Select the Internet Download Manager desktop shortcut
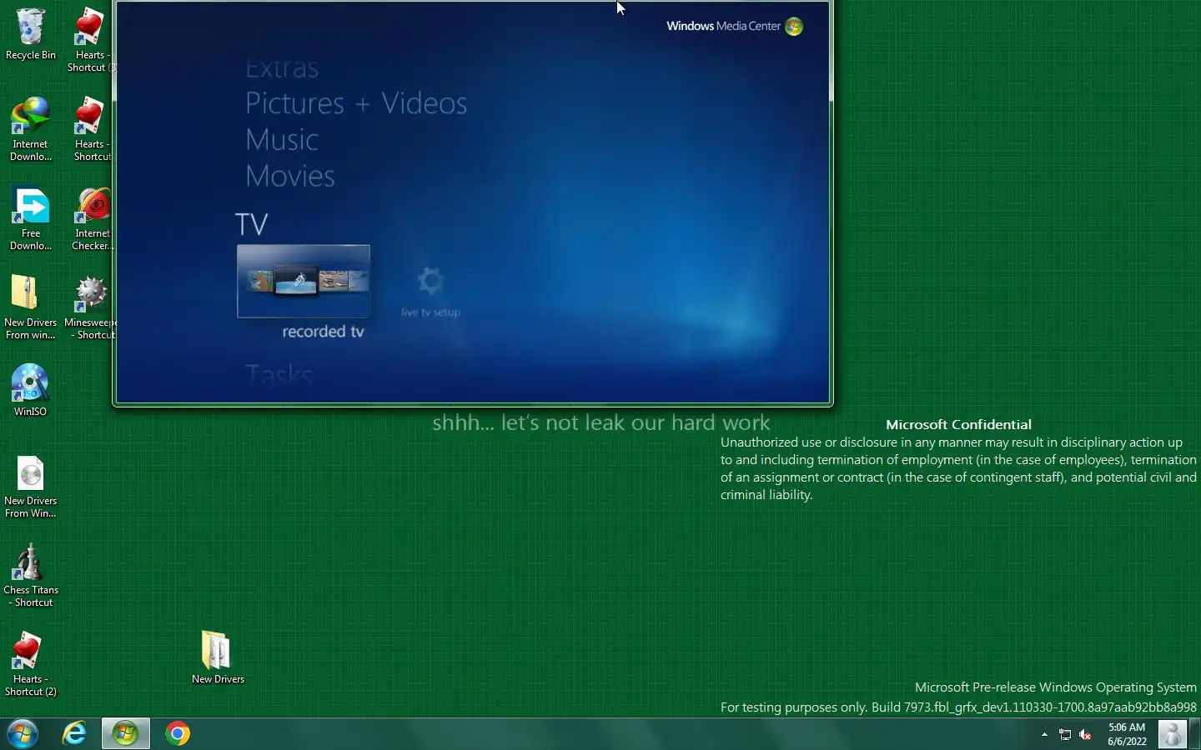Viewport: 1201px width, 750px height. point(30,129)
